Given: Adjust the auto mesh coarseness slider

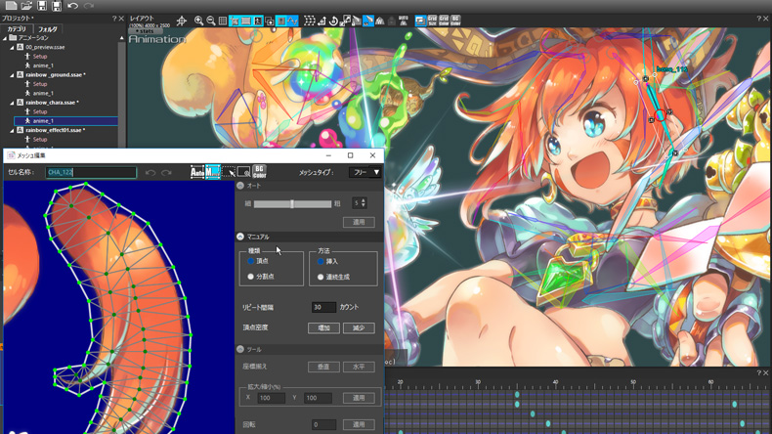Looking at the screenshot, I should (292, 203).
